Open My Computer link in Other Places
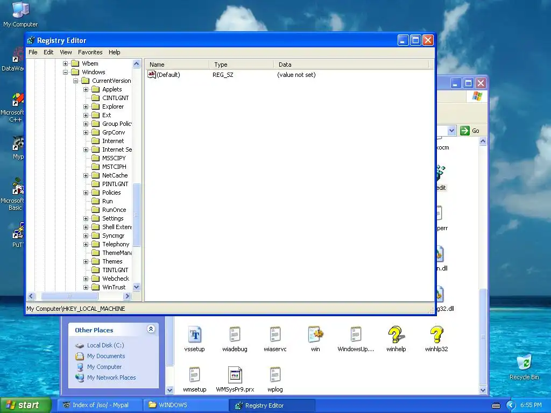 (x=104, y=367)
